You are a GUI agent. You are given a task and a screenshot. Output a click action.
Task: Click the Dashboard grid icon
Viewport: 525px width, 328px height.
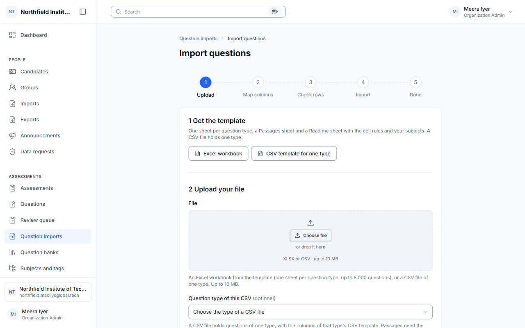pos(12,35)
